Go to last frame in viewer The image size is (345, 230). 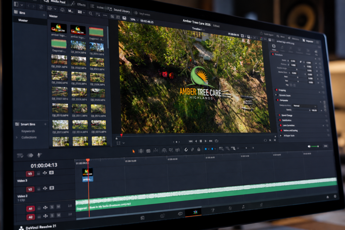[x=211, y=141]
